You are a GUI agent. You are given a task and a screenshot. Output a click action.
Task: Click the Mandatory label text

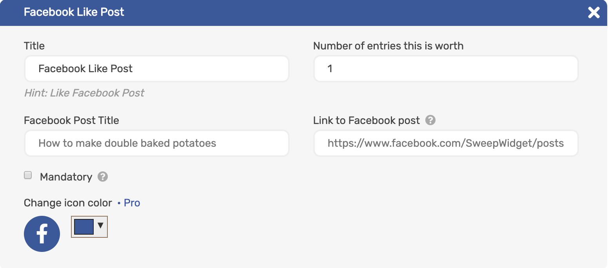(66, 177)
